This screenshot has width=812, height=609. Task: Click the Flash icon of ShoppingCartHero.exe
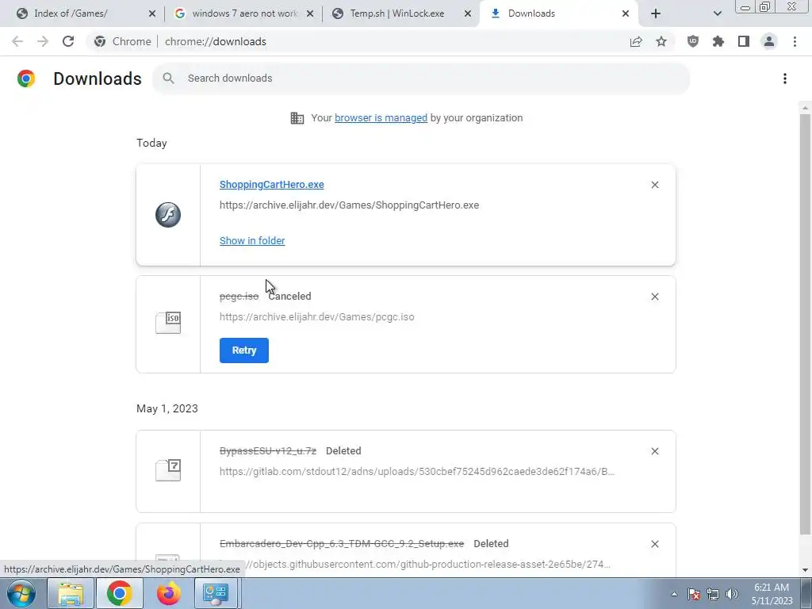(168, 215)
